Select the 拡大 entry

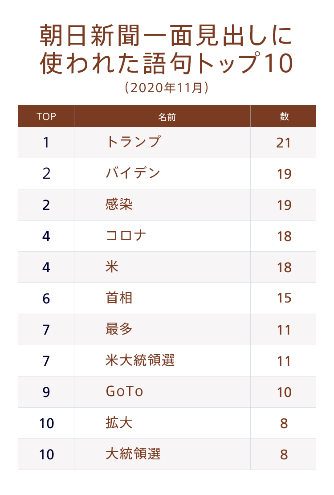pyautogui.click(x=119, y=423)
